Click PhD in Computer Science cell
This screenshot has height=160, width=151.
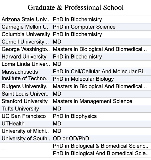click(x=101, y=27)
